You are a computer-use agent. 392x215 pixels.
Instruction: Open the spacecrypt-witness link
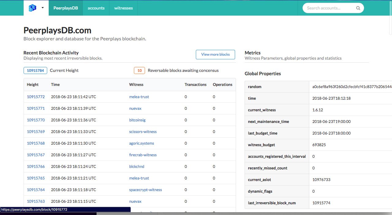click(x=146, y=190)
